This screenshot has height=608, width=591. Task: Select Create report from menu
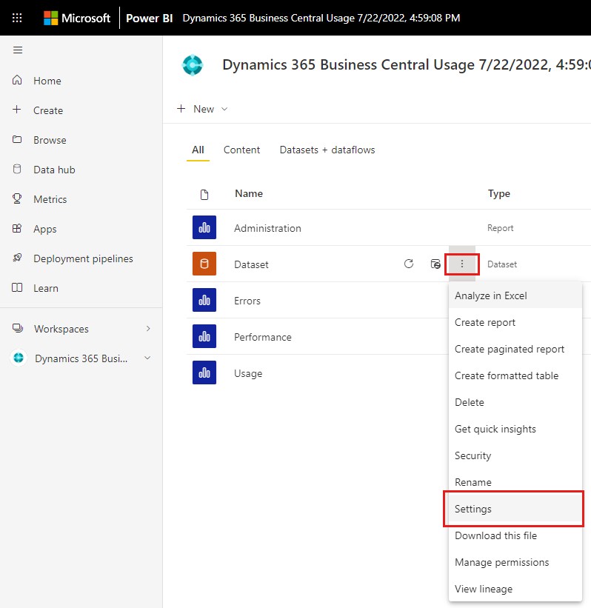(x=515, y=323)
